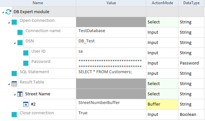Screen dimensions: 205x121
Task: Click the teal icon next to Password
Action: click(x=26, y=63)
